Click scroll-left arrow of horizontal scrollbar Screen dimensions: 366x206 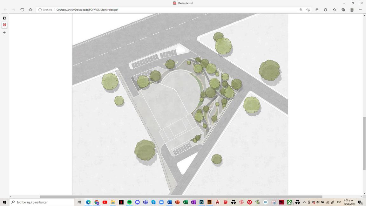pyautogui.click(x=10, y=197)
